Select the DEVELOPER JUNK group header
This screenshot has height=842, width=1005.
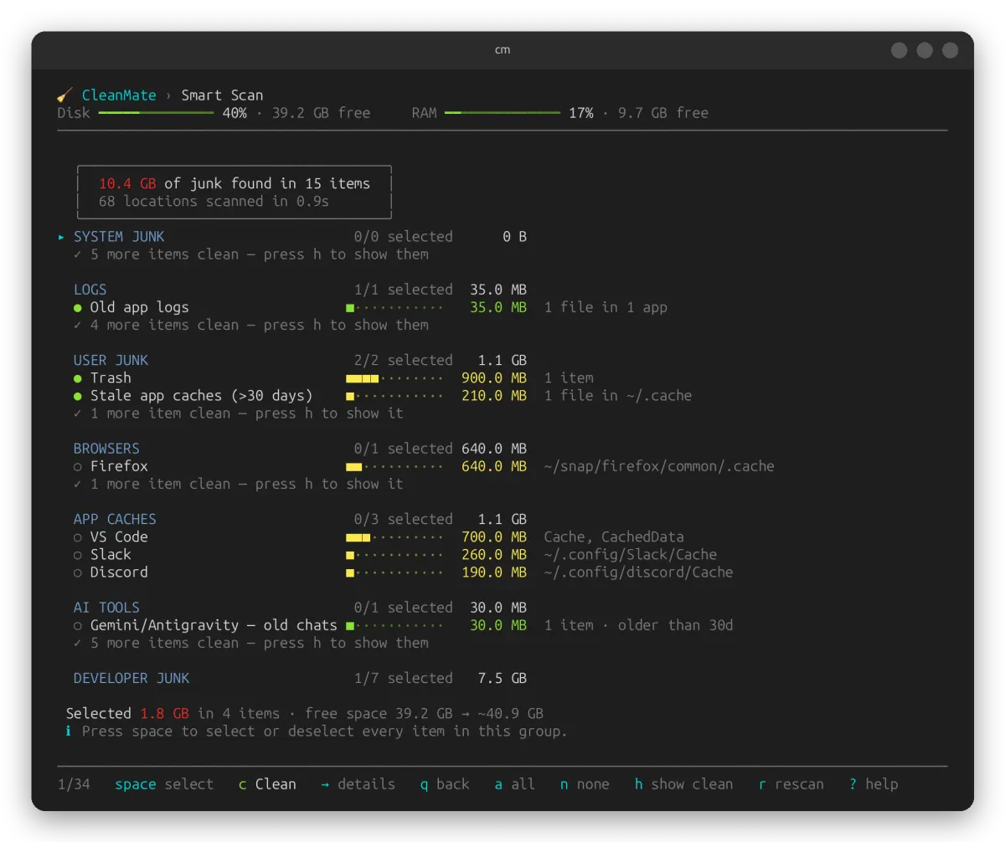[x=131, y=678]
